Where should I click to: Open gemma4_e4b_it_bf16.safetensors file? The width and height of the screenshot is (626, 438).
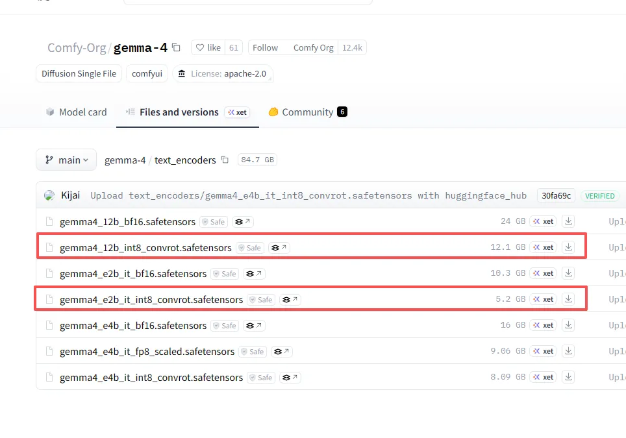(133, 326)
